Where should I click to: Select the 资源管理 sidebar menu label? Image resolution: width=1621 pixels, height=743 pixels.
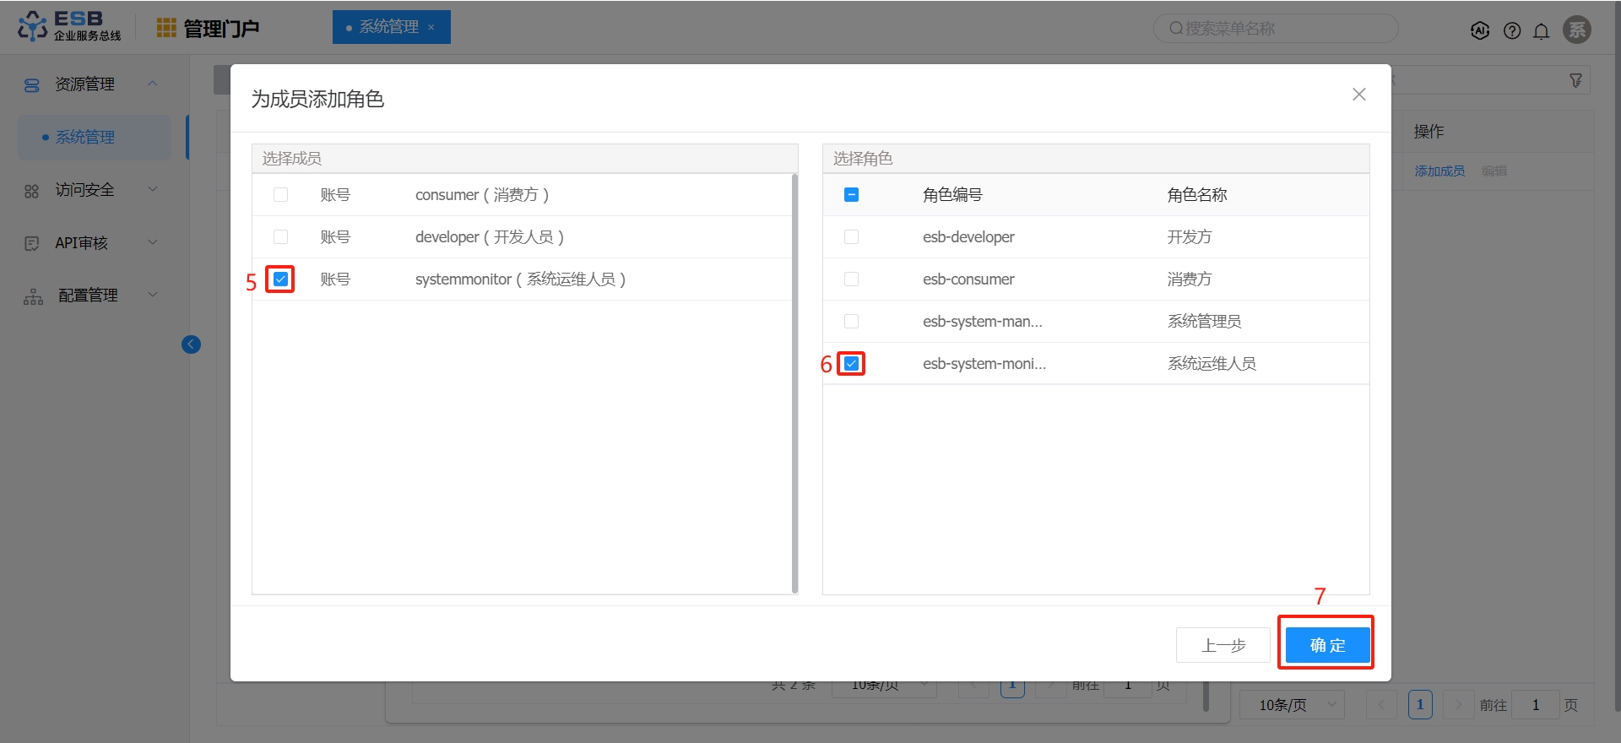point(85,84)
